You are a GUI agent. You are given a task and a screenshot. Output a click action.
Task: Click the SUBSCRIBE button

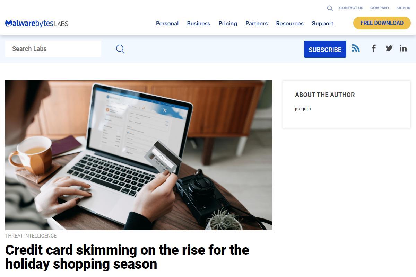click(x=325, y=49)
